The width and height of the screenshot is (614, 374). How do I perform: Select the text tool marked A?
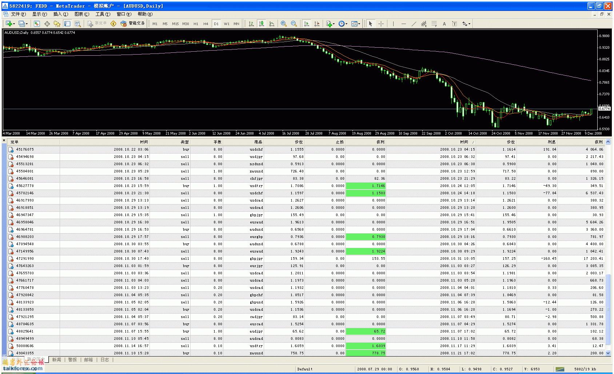444,24
